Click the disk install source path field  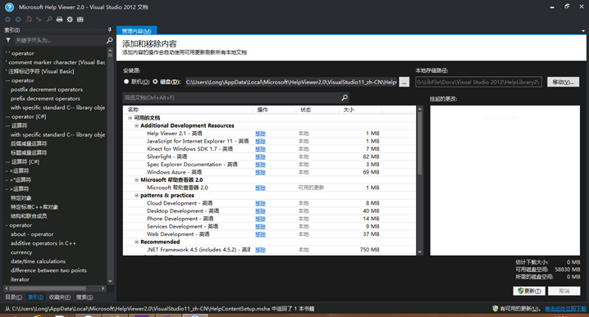[x=291, y=82]
